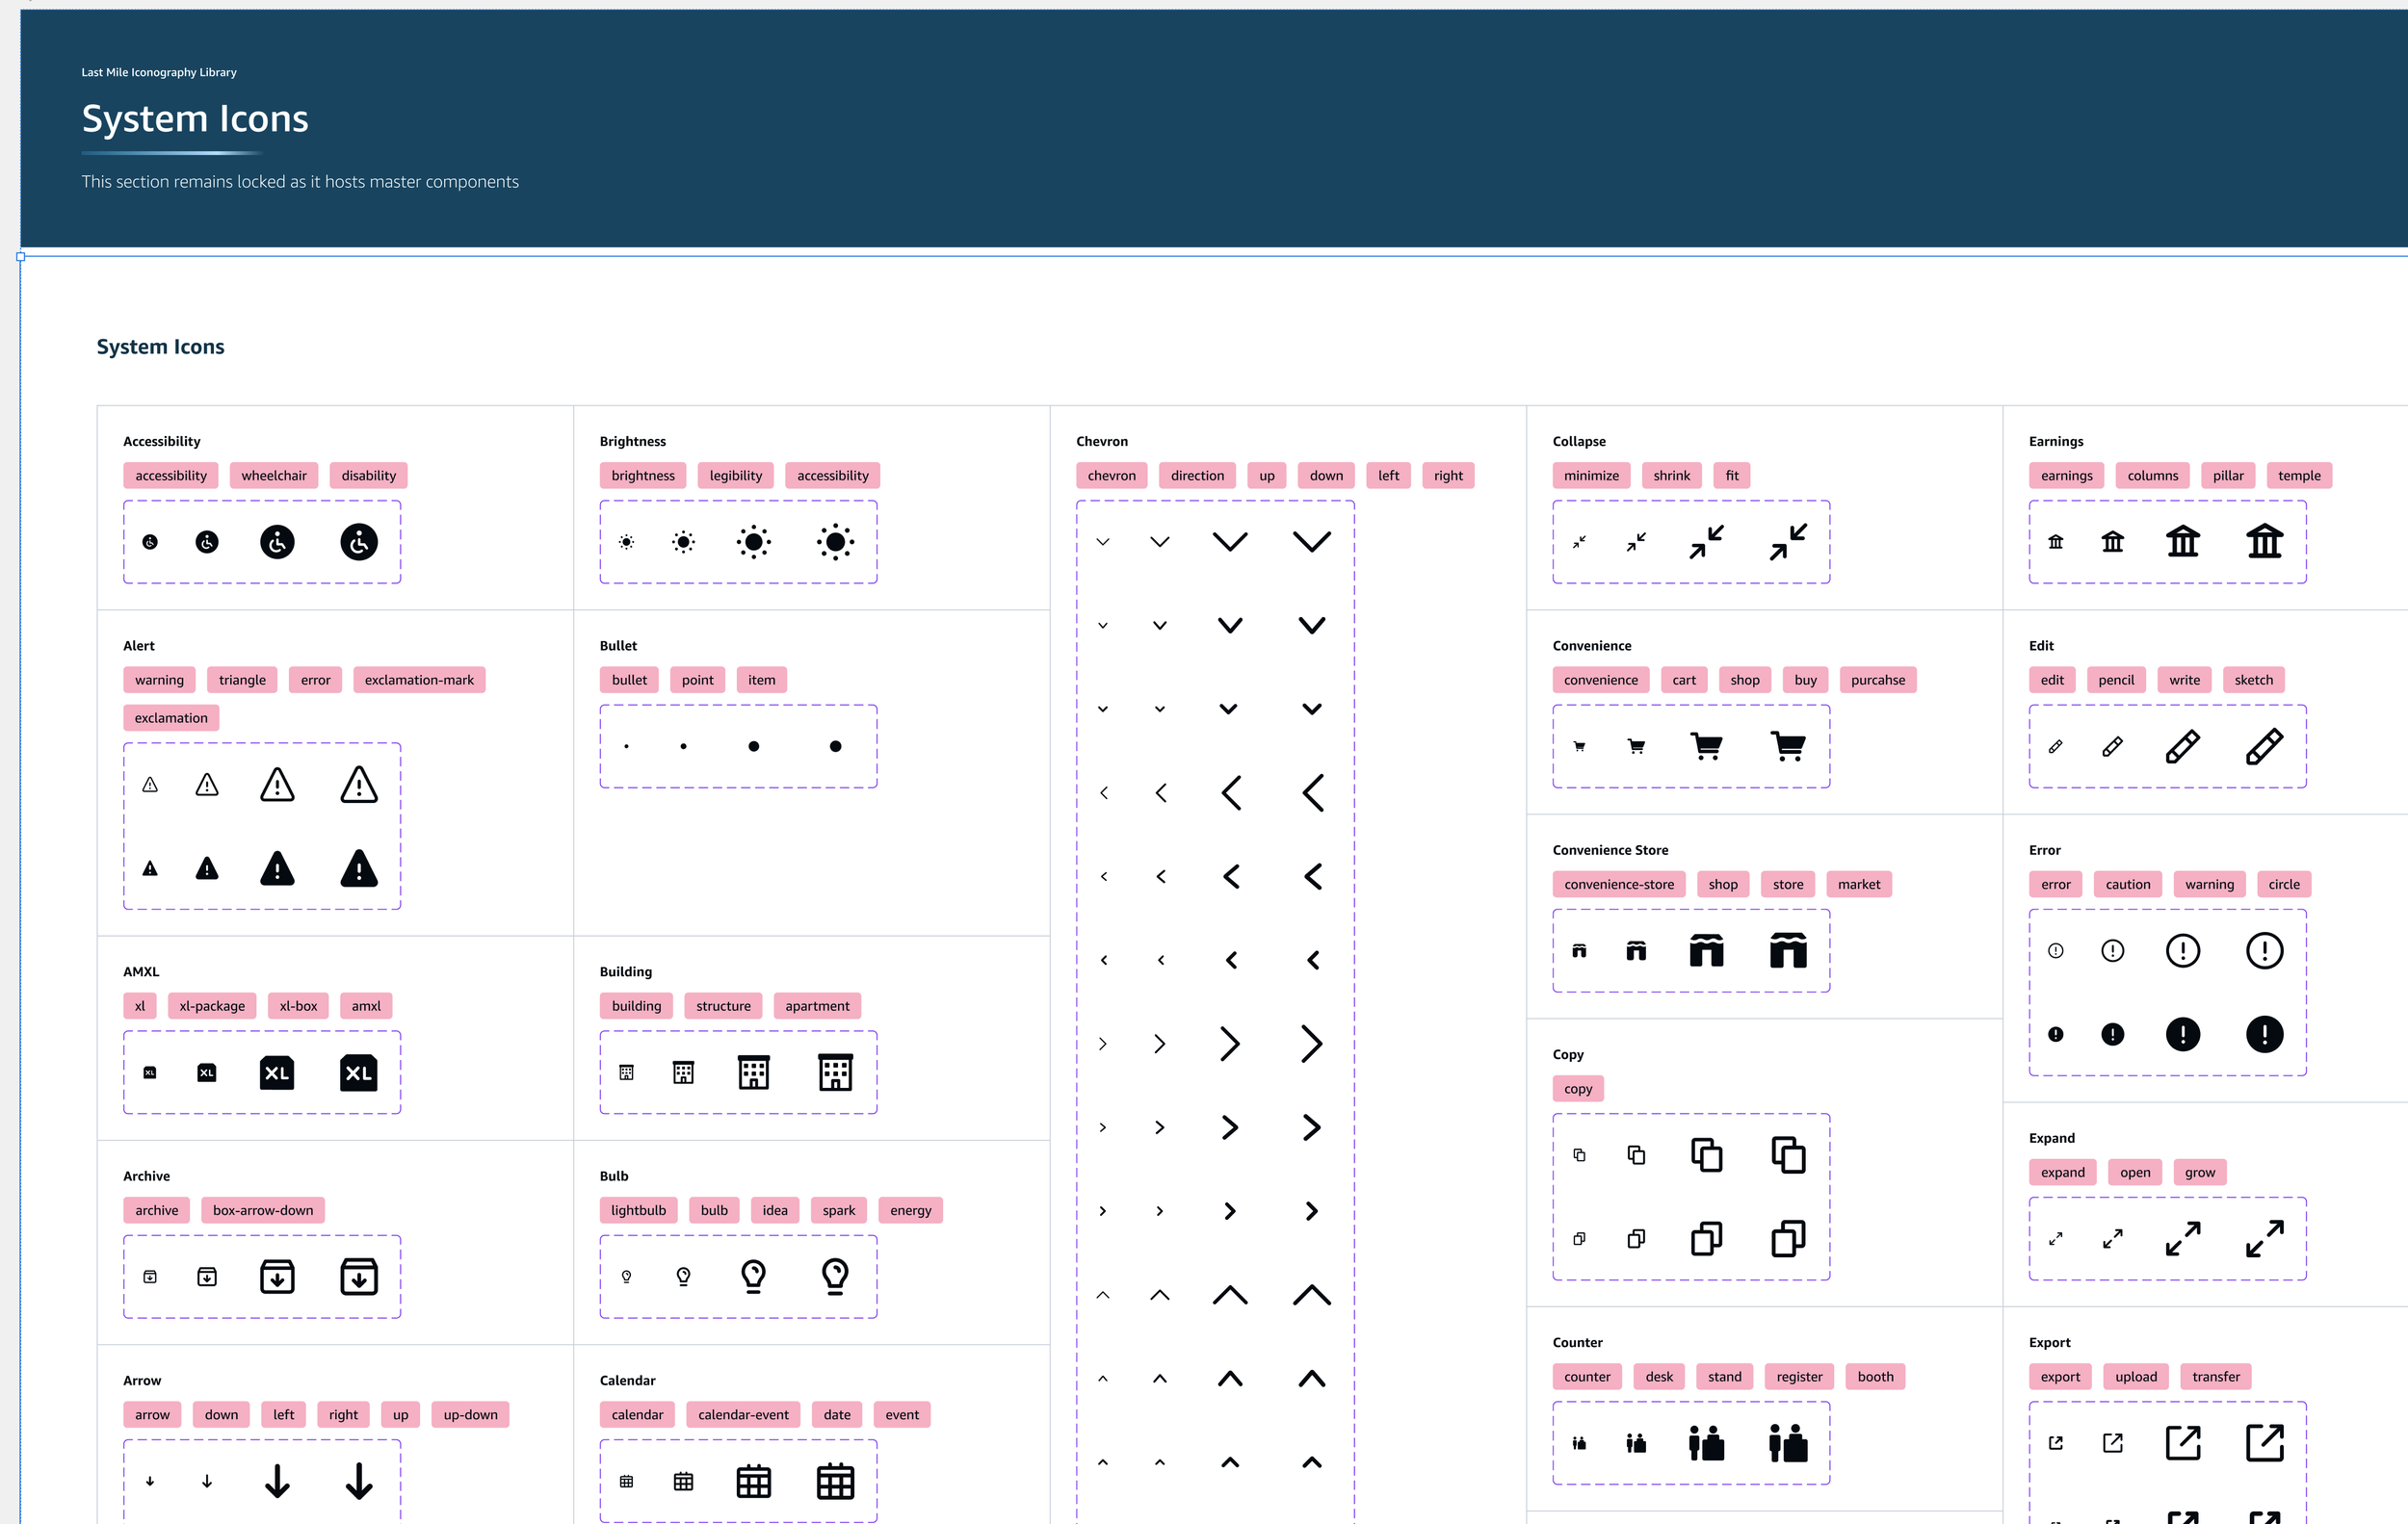This screenshot has height=1524, width=2408.
Task: Click the 'direction' tag under Chevron
Action: coord(1197,476)
